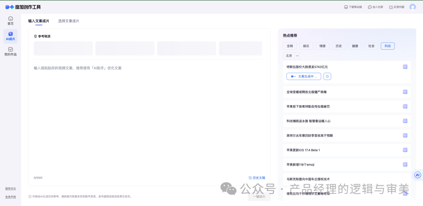Screen dimensions: 423x206
Task: Click the icon for 全球变暖或释放北极僵尸病毒
Action: (x=405, y=92)
